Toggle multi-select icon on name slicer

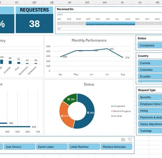tap(123, 139)
